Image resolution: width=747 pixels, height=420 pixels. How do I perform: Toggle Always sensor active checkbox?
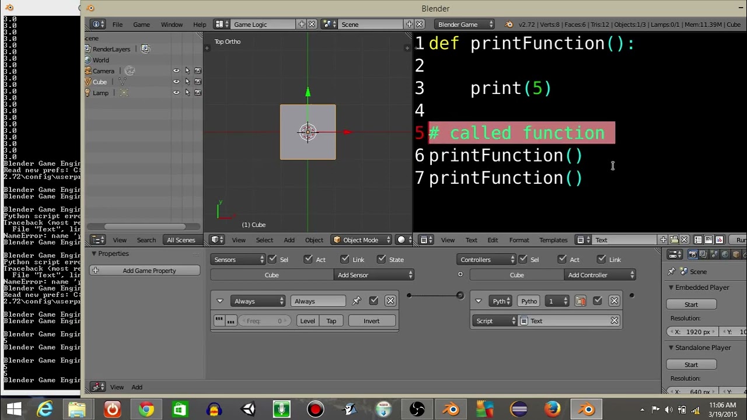click(x=373, y=301)
